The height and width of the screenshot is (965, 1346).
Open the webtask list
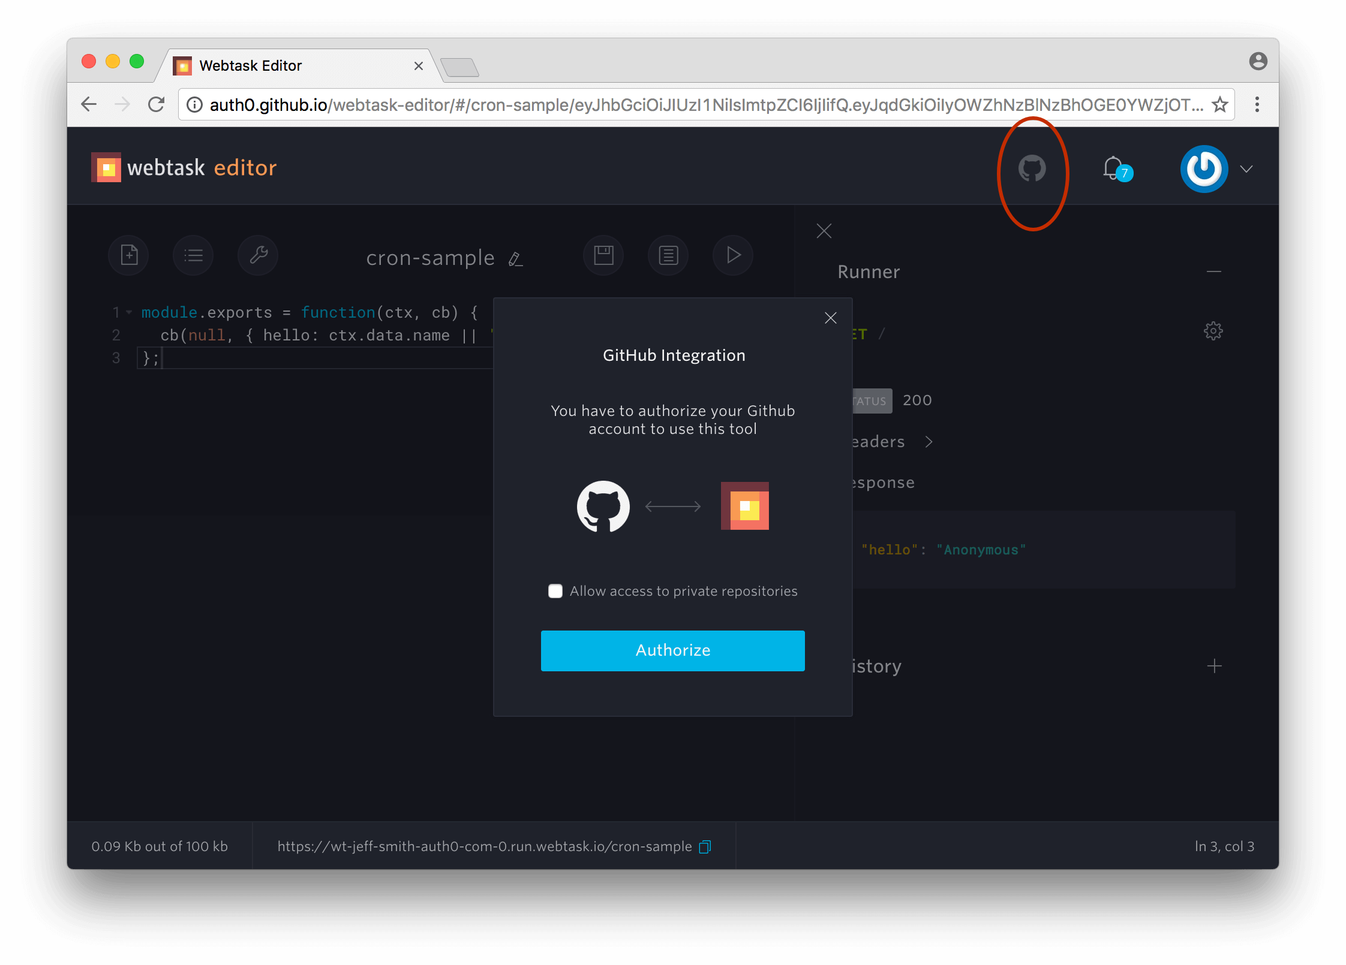tap(193, 255)
